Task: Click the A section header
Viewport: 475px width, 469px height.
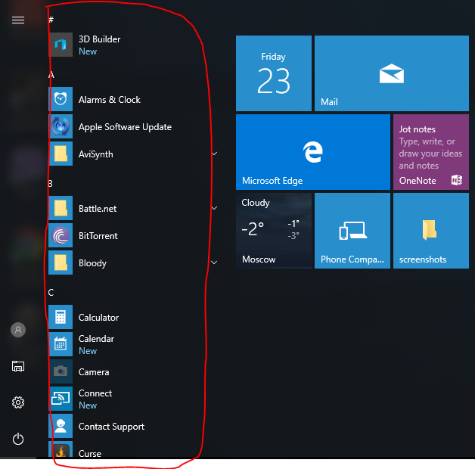Action: pyautogui.click(x=51, y=75)
